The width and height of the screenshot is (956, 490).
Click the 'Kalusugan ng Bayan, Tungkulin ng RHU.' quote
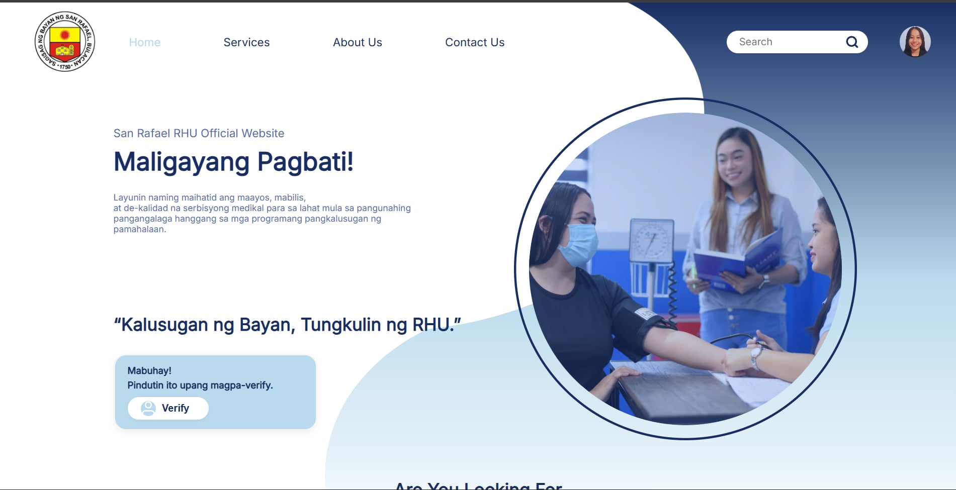(287, 325)
